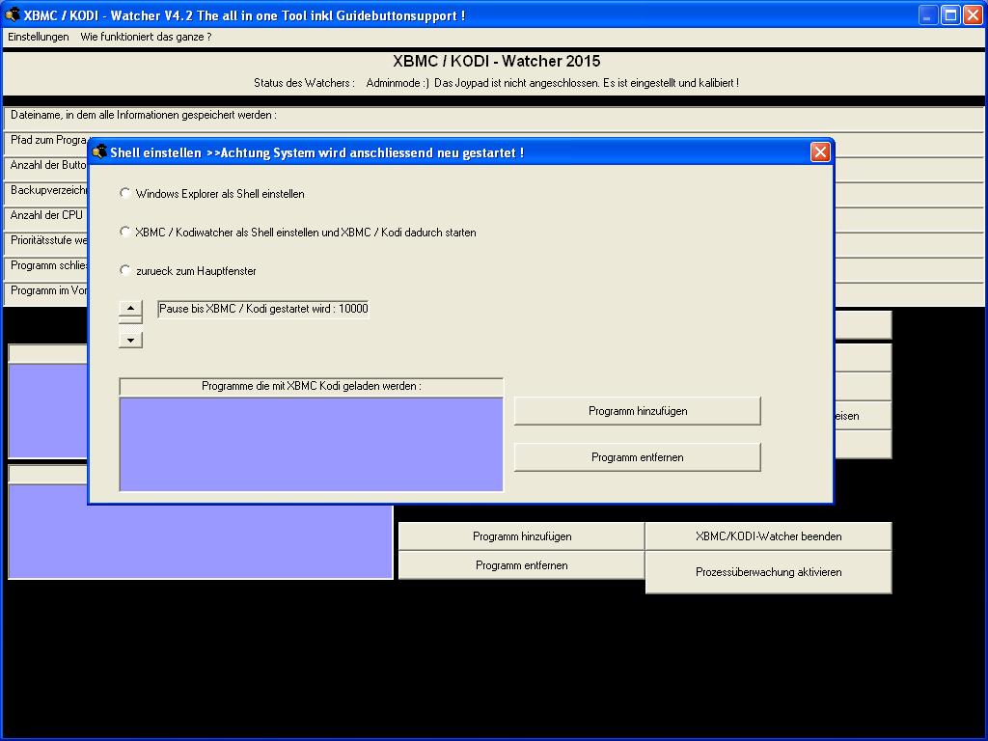Click Prozessüberwachung aktivieren button

tap(769, 572)
